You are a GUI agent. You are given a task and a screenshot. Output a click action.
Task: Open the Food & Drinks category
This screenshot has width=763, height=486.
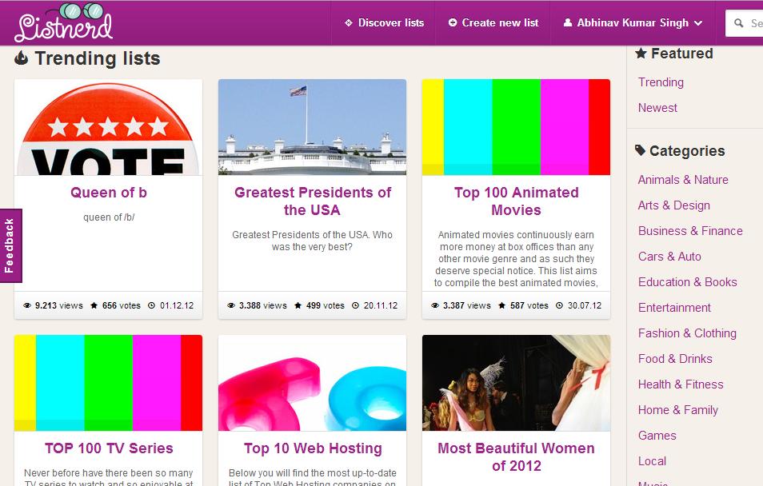(675, 359)
